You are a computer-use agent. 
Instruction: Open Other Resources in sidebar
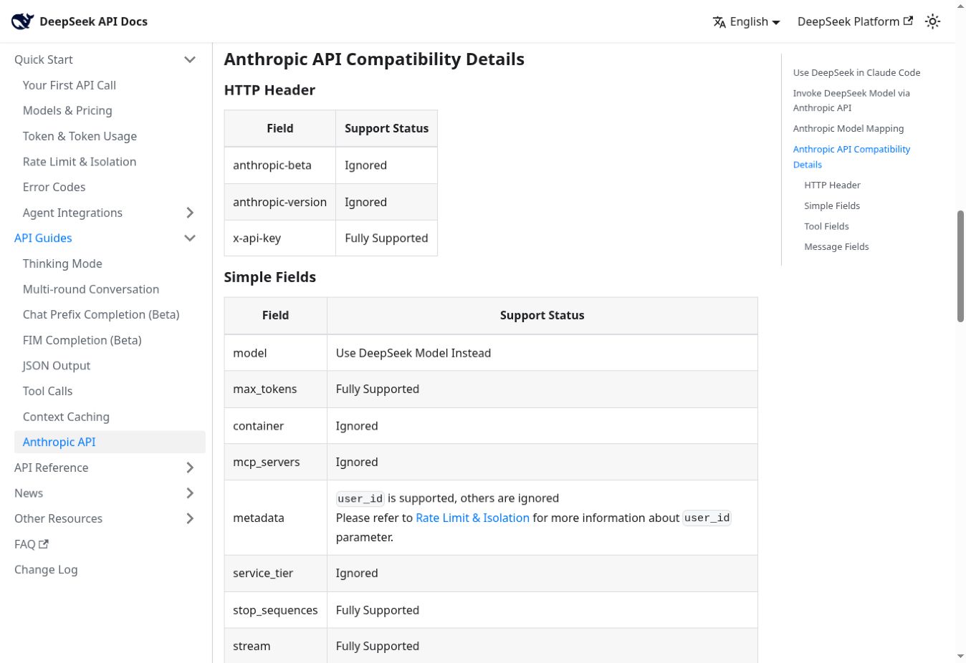click(x=58, y=518)
